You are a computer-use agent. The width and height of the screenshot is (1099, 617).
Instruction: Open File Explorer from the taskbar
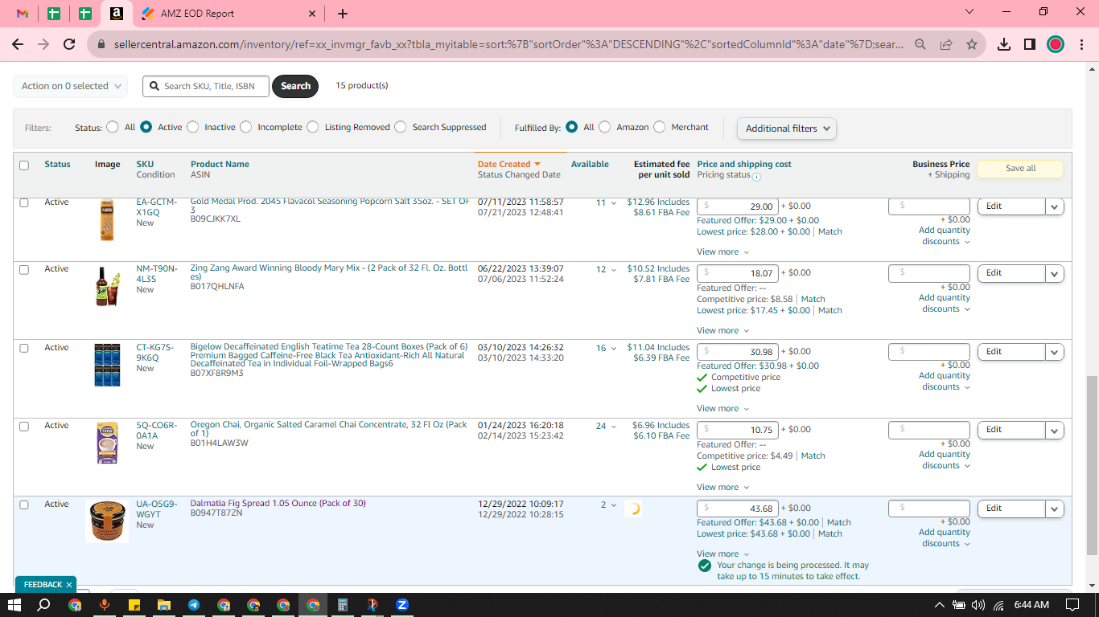[164, 605]
